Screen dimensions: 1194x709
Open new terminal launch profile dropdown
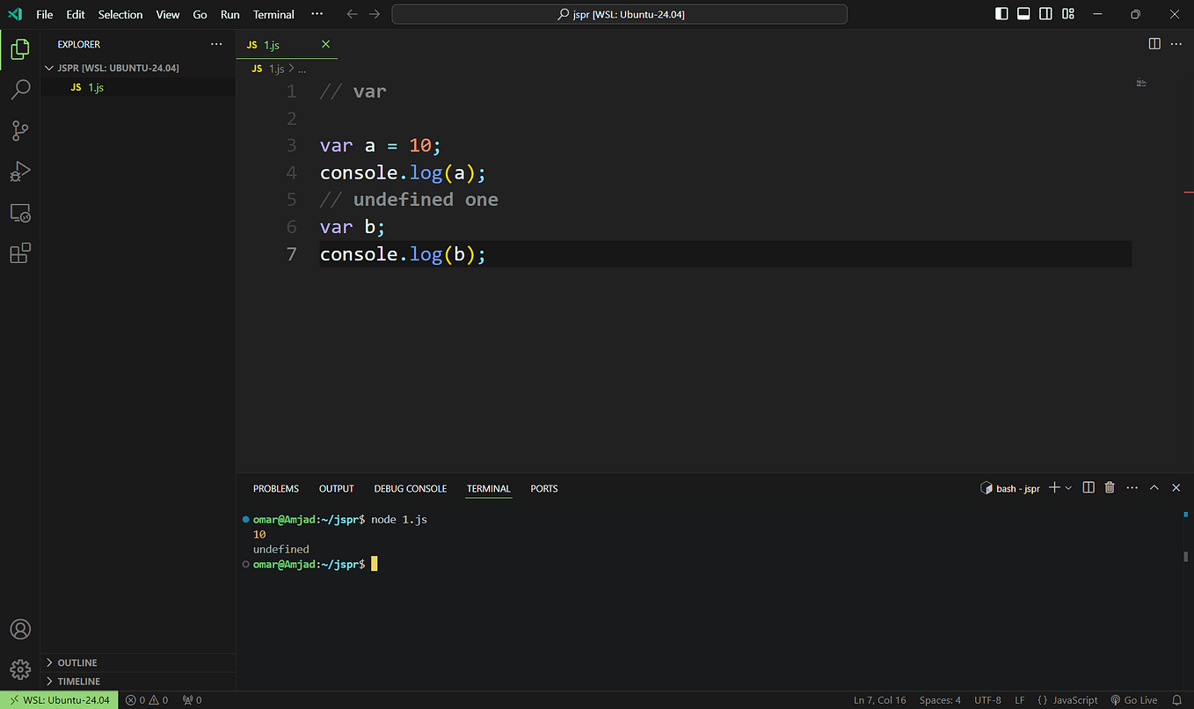point(1068,487)
